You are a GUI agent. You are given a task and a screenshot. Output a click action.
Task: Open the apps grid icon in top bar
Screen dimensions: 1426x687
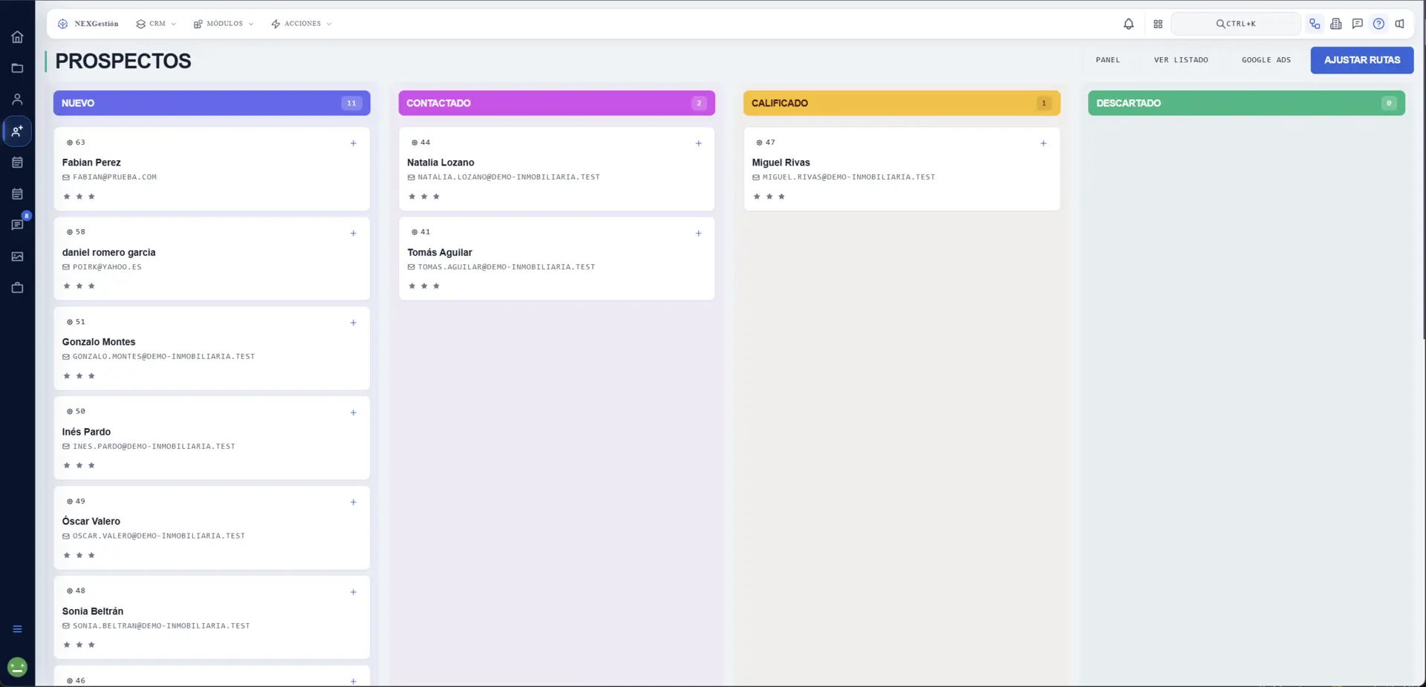point(1158,24)
